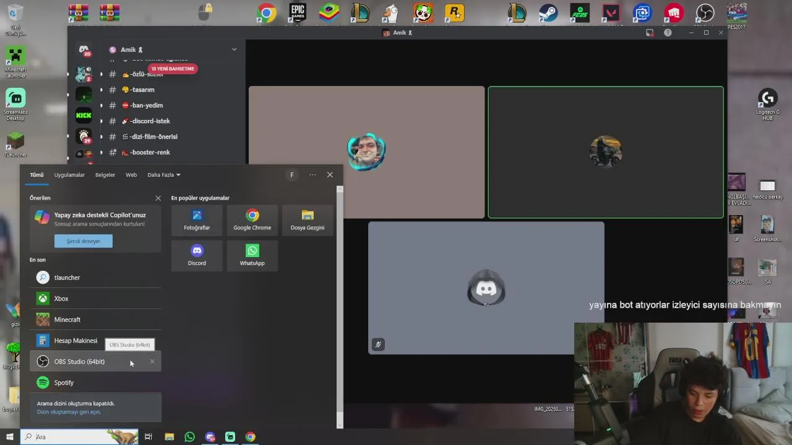Select green-outlined motorcycle avatar video tile
The image size is (792, 445).
[606, 152]
